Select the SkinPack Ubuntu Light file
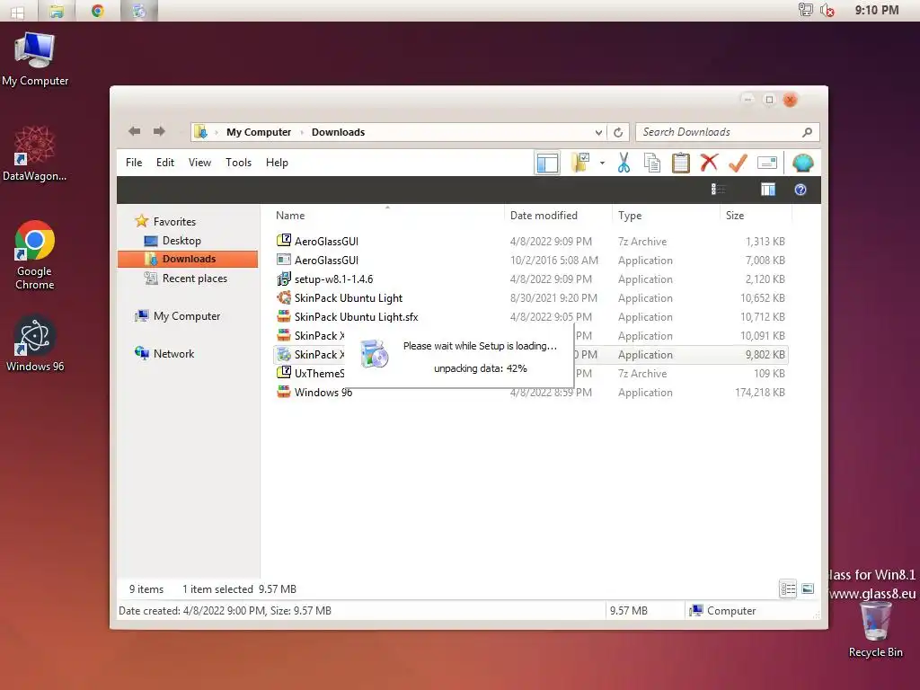The width and height of the screenshot is (920, 690). pyautogui.click(x=530, y=298)
